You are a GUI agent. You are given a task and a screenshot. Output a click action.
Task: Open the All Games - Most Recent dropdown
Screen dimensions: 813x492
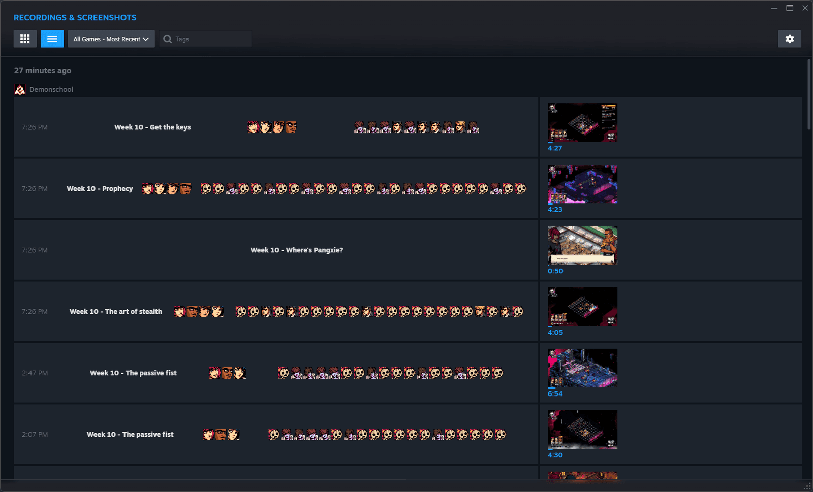(x=111, y=39)
